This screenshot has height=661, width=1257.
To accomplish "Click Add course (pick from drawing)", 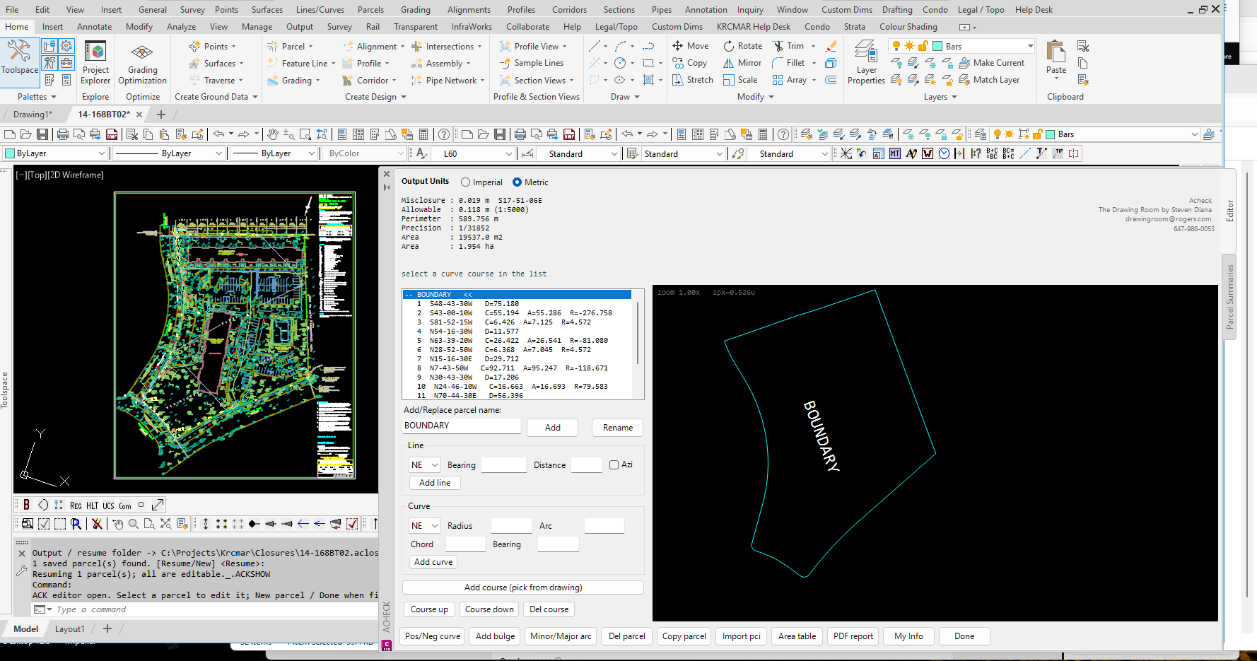I will click(523, 587).
